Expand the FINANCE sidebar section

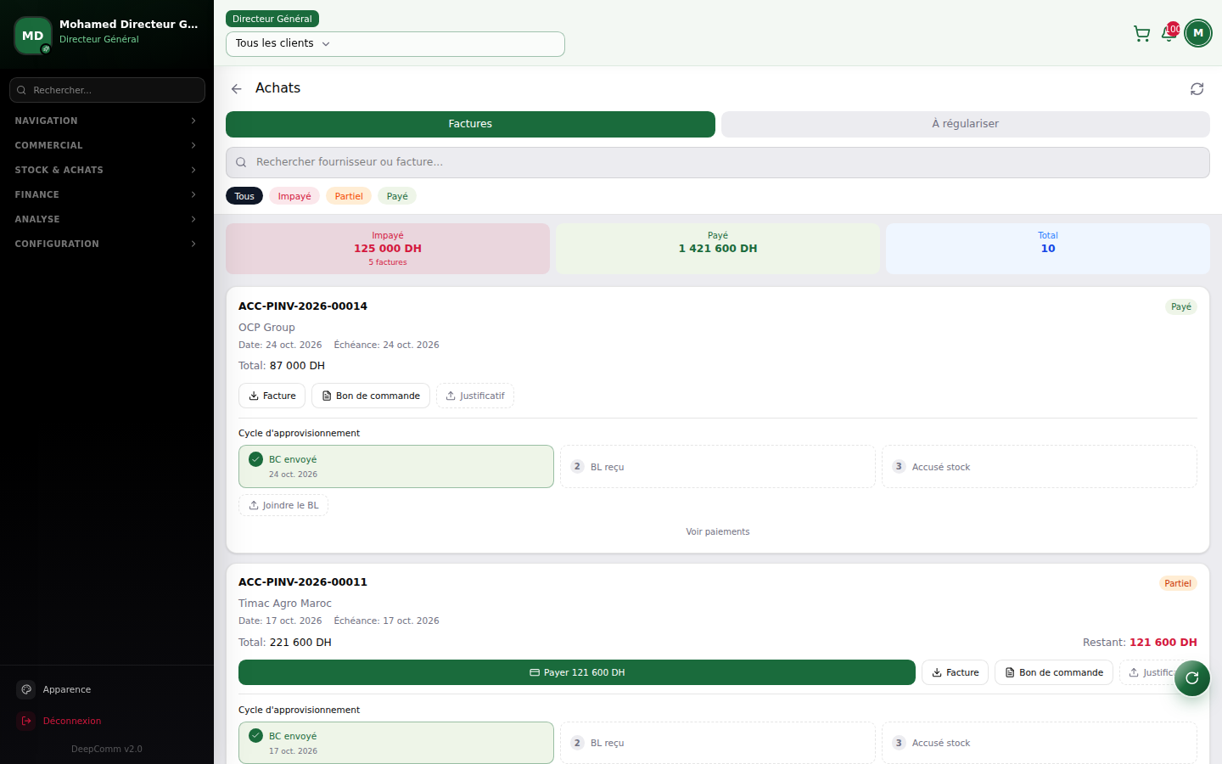[107, 194]
